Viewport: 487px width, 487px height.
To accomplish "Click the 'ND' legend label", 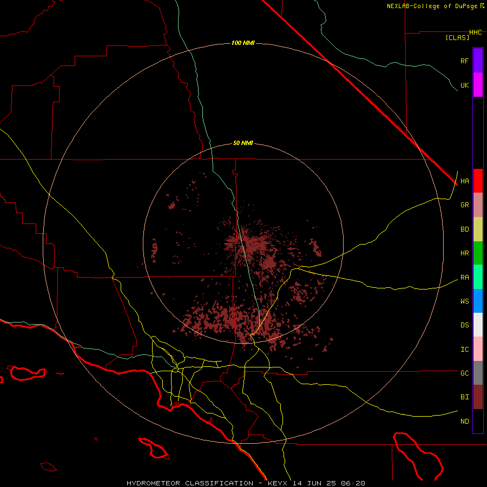I will click(464, 422).
